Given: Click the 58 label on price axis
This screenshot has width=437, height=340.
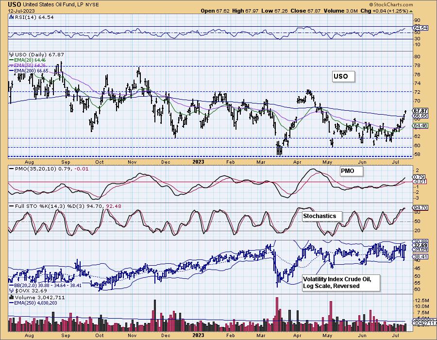Looking at the screenshot, I should (418, 154).
